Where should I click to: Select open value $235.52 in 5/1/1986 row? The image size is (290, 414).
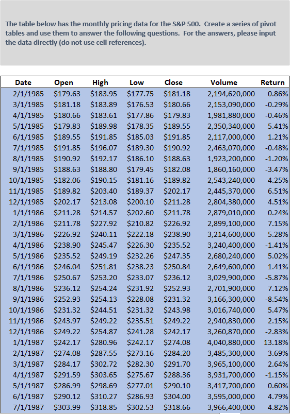click(67, 256)
